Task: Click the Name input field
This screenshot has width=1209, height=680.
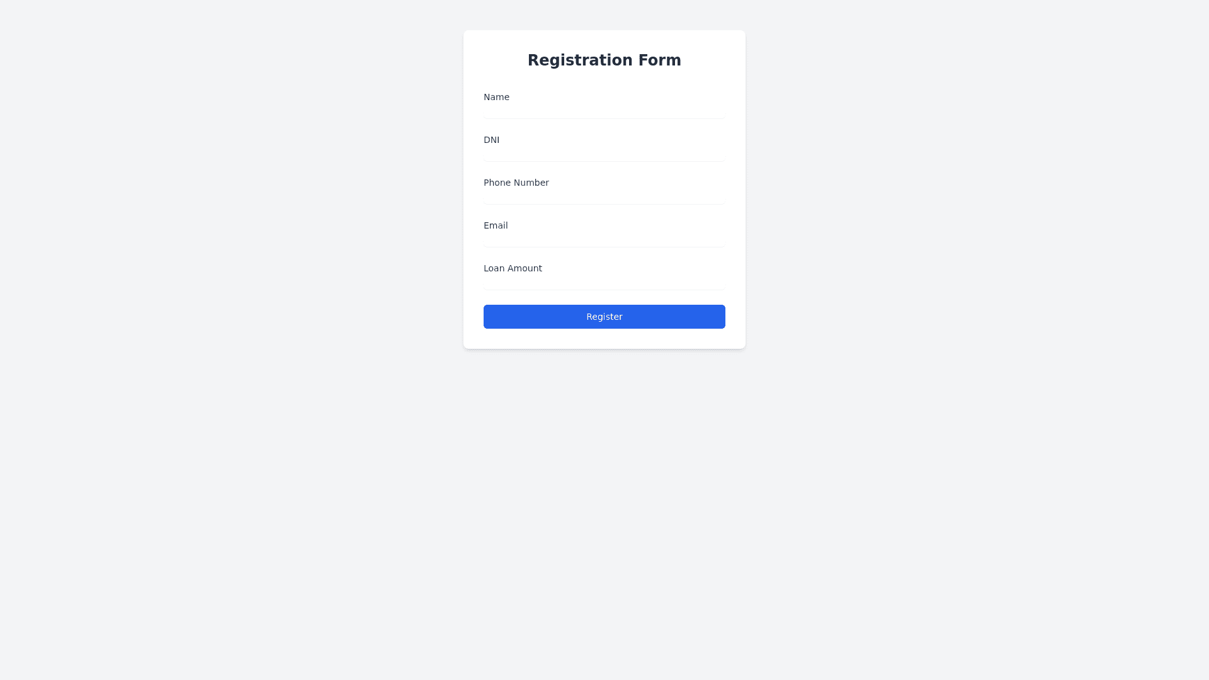Action: click(x=604, y=112)
